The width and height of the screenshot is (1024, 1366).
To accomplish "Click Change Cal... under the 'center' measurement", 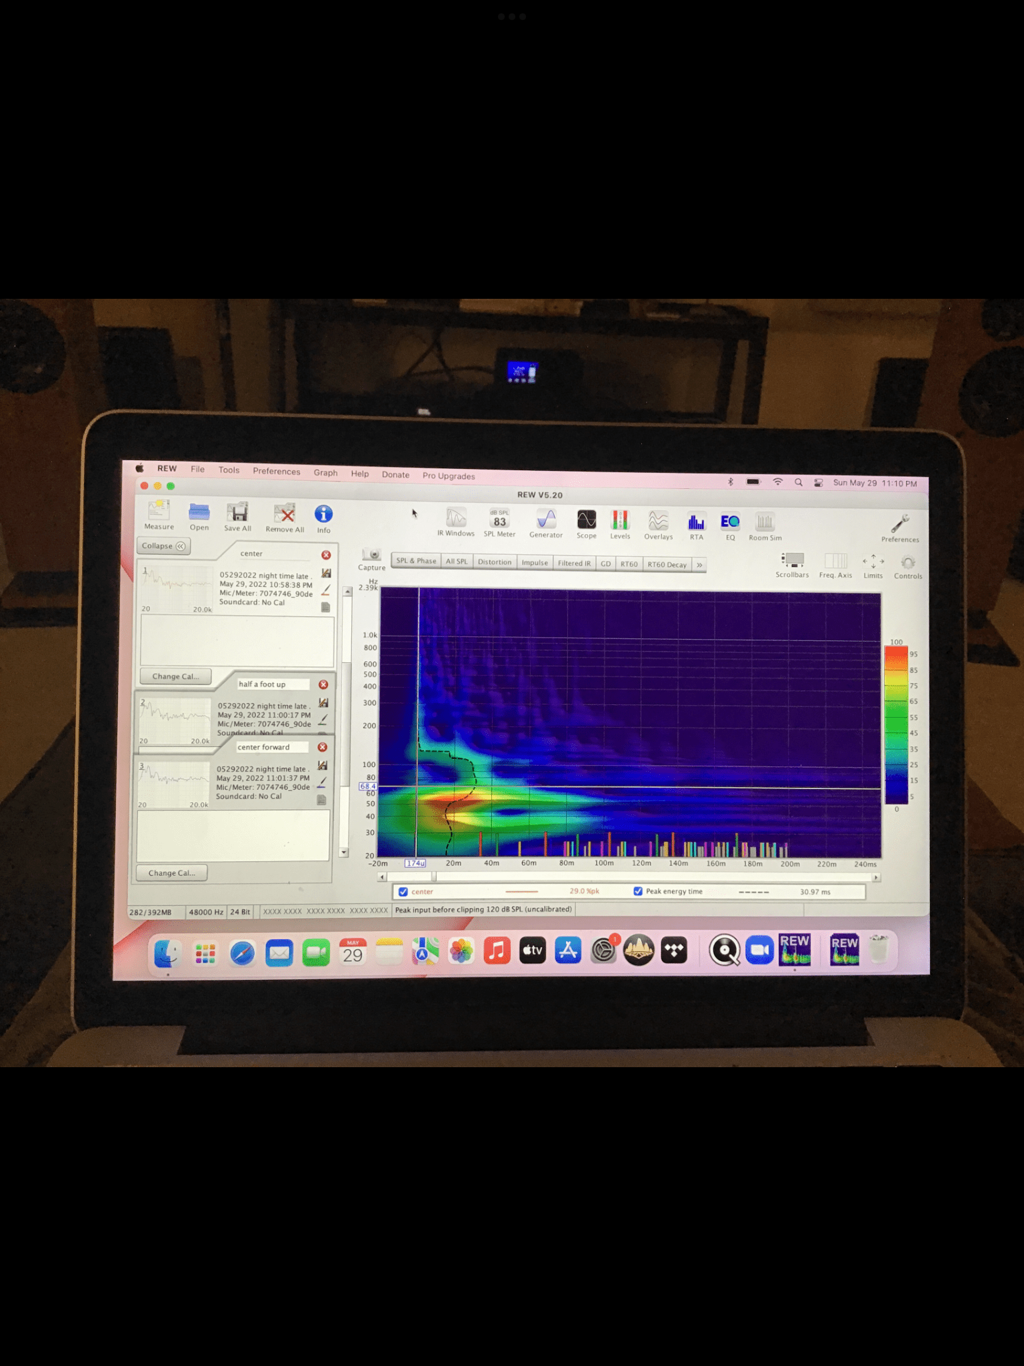I will point(175,676).
